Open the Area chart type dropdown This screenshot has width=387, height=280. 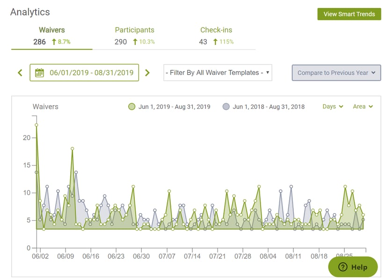(363, 107)
